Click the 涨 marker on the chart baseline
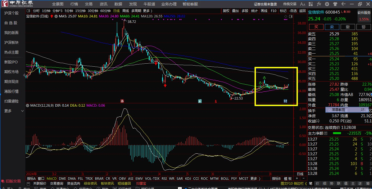Viewport: 372px width, 189px height. coord(122,101)
